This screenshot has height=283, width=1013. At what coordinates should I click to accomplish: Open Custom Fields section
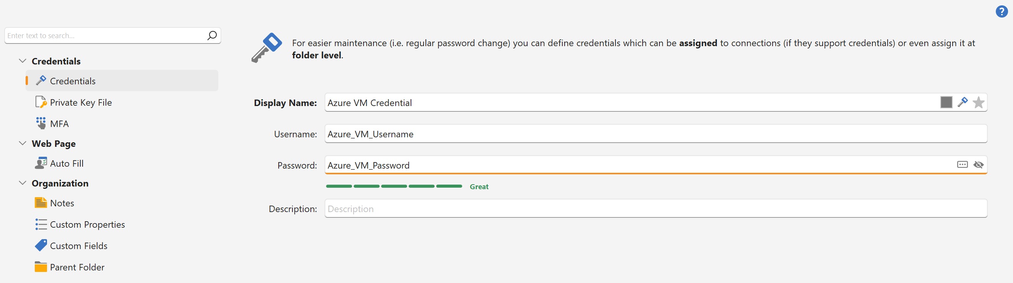(x=78, y=246)
